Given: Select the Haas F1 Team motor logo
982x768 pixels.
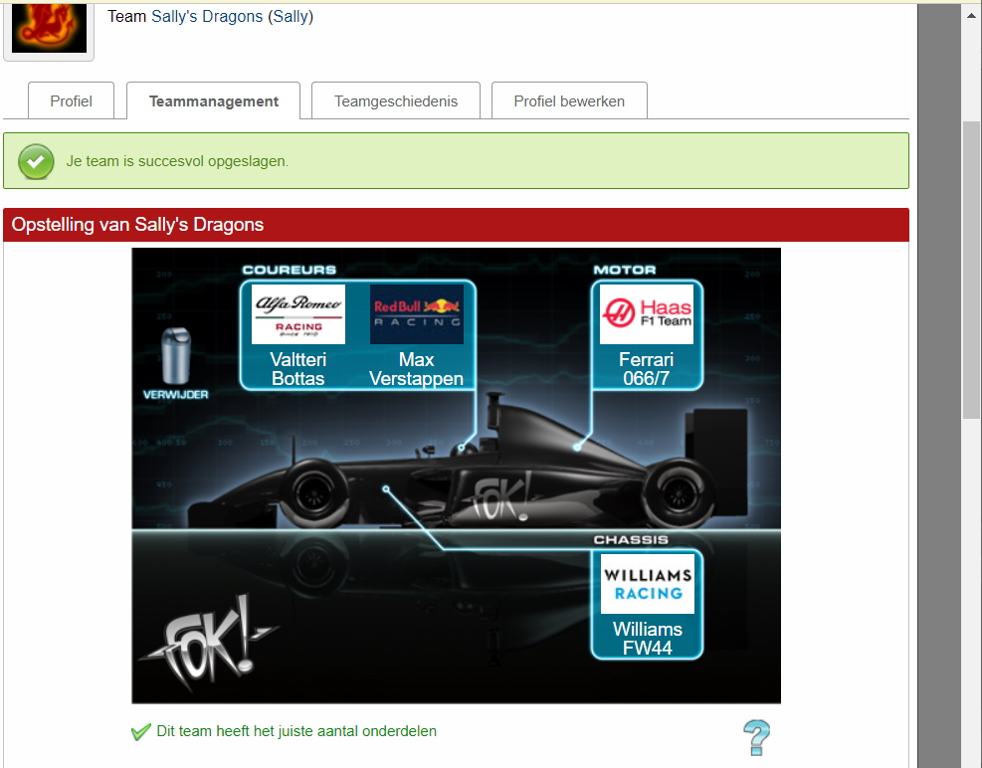Looking at the screenshot, I should [647, 313].
